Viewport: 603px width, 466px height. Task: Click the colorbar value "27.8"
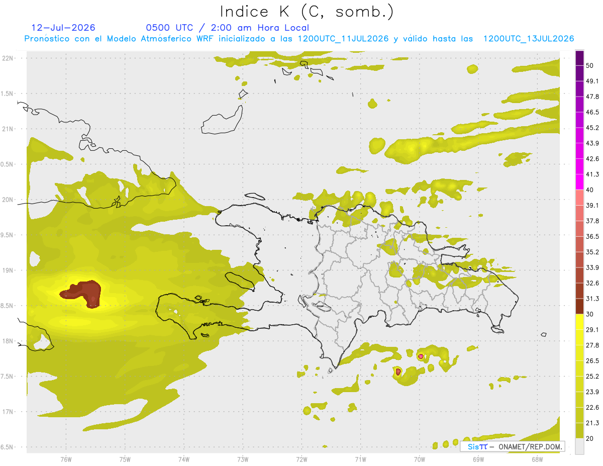[x=592, y=345]
